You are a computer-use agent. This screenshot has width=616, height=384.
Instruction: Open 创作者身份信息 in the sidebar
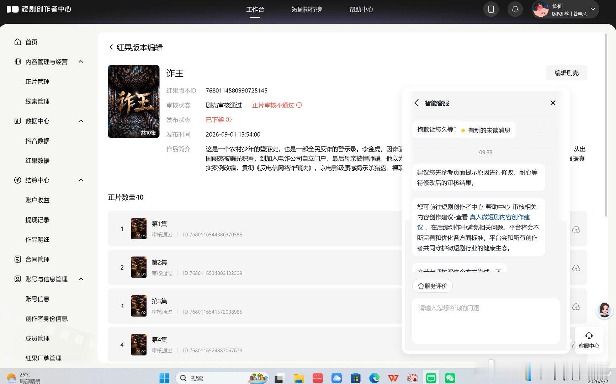click(46, 319)
